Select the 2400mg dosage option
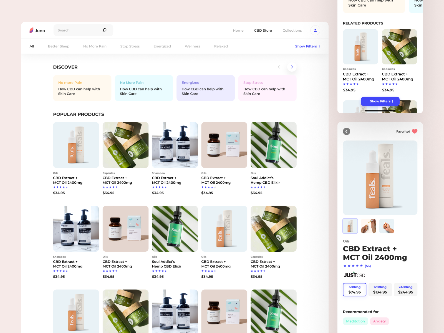 (405, 289)
